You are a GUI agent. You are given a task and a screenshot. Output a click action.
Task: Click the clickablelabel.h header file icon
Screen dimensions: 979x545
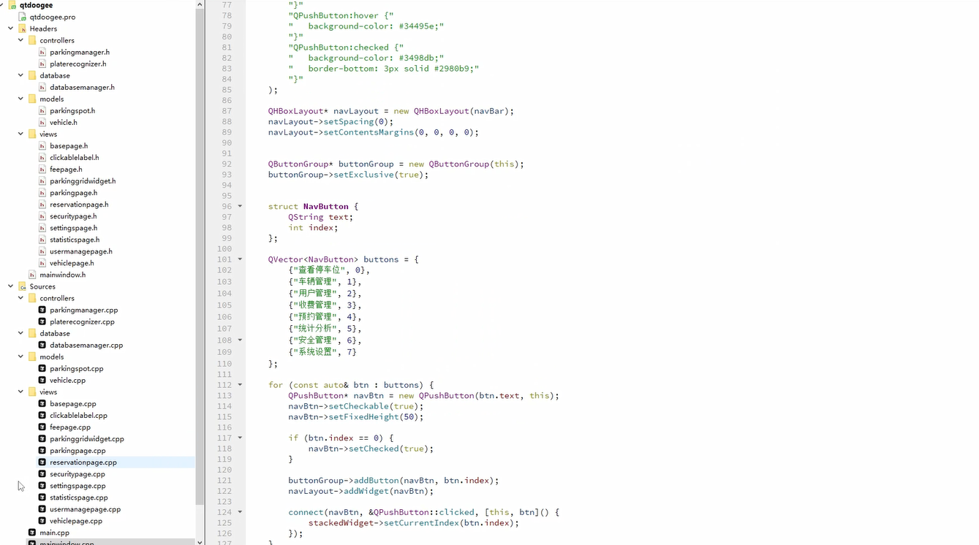[x=42, y=157]
